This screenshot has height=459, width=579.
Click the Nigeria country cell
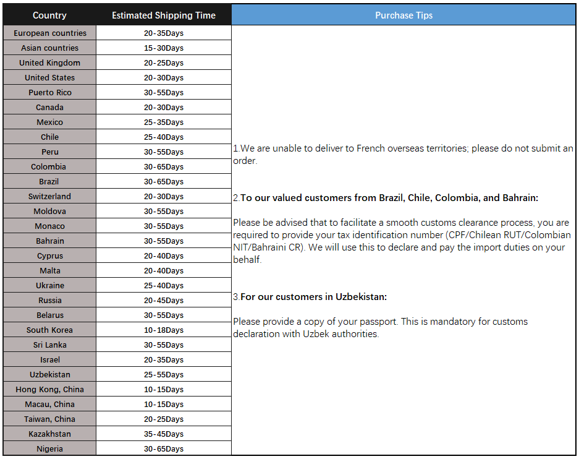49,449
